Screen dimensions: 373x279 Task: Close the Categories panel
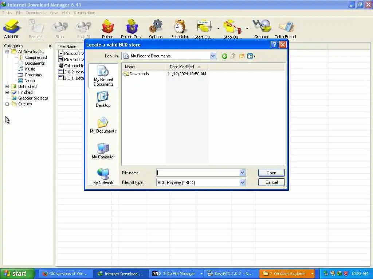(x=50, y=46)
